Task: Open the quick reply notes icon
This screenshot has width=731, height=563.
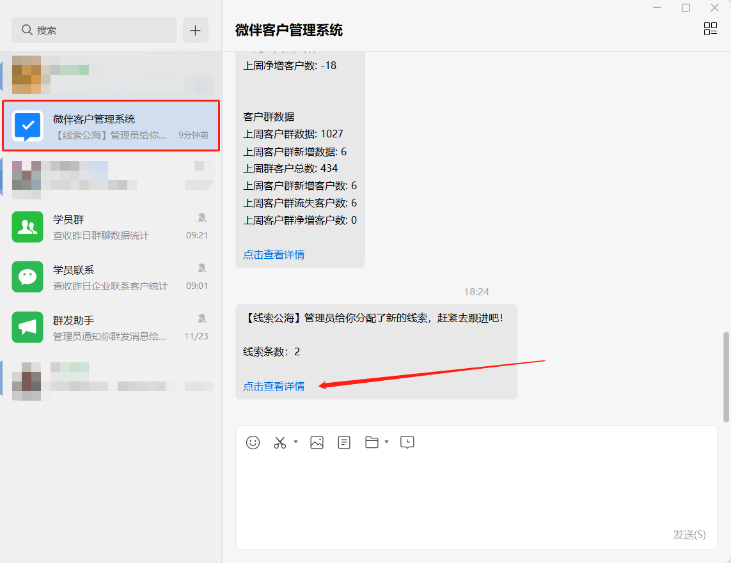Action: point(344,442)
